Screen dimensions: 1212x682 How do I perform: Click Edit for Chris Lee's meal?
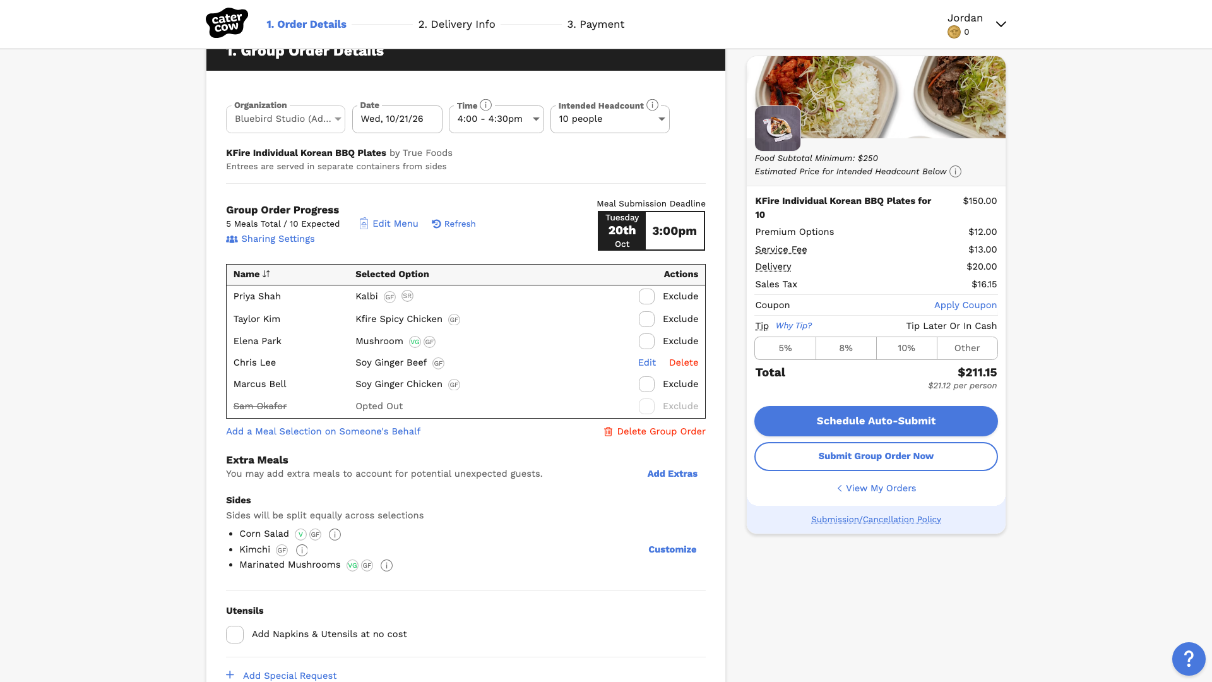coord(647,362)
